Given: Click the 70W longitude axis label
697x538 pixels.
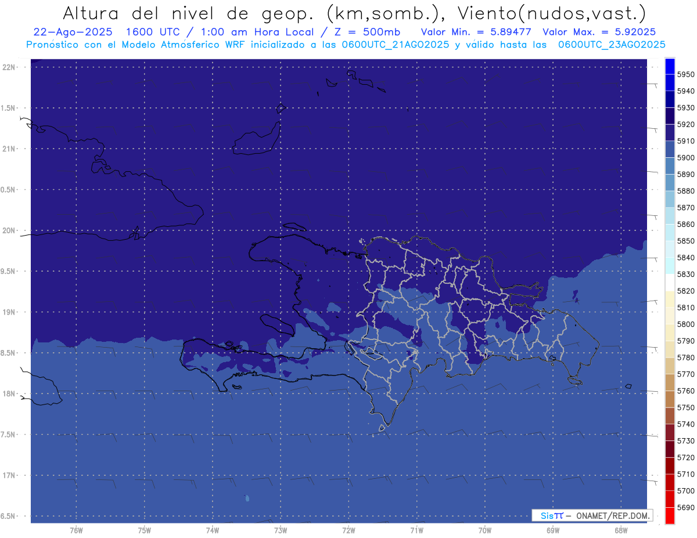Looking at the screenshot, I should tap(484, 530).
